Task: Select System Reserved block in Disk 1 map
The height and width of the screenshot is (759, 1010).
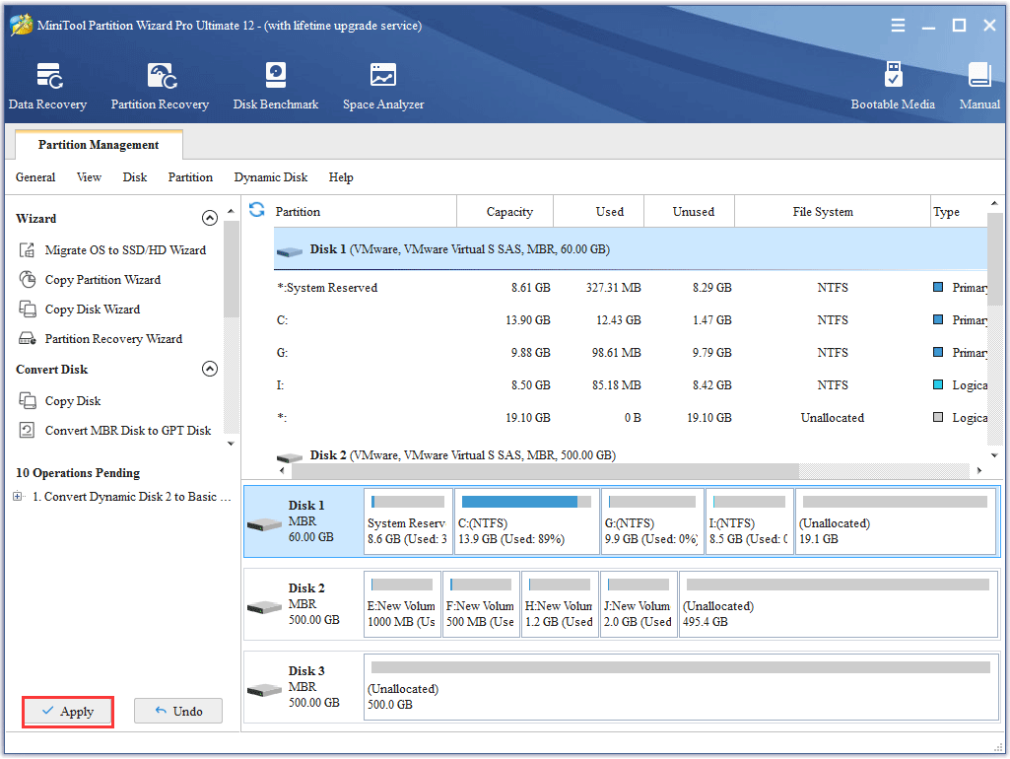Action: (408, 521)
